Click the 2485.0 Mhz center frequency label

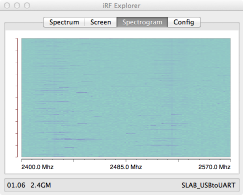click(126, 167)
